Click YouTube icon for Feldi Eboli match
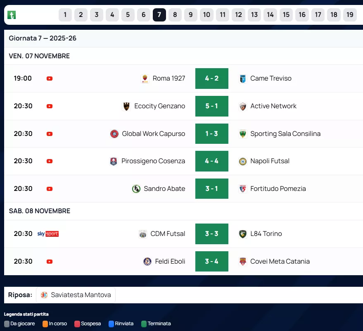363x331 pixels. (50, 262)
